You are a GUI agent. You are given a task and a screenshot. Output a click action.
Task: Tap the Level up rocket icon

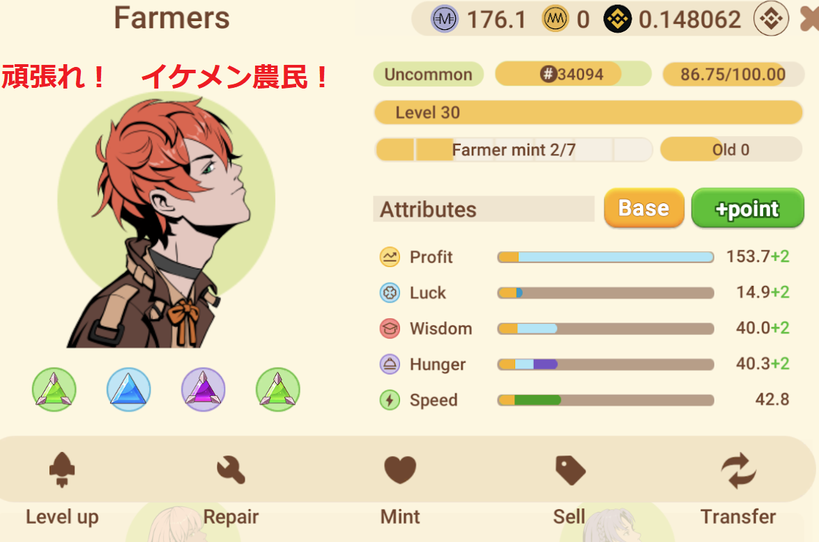coord(62,470)
